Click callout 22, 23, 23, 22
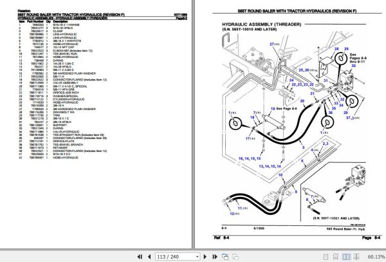 (303, 84)
